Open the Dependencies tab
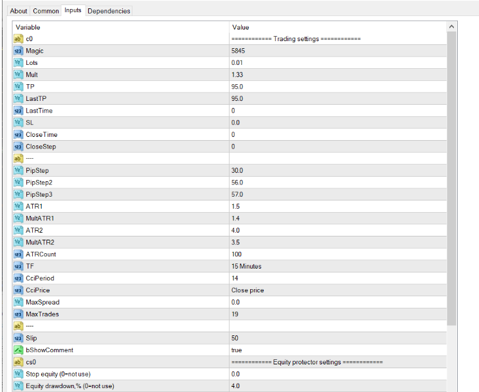Screen dimensions: 479x392 109,11
